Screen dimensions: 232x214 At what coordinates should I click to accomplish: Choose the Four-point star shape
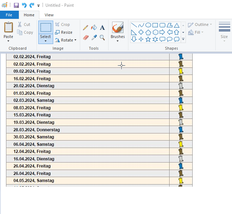point(141,39)
